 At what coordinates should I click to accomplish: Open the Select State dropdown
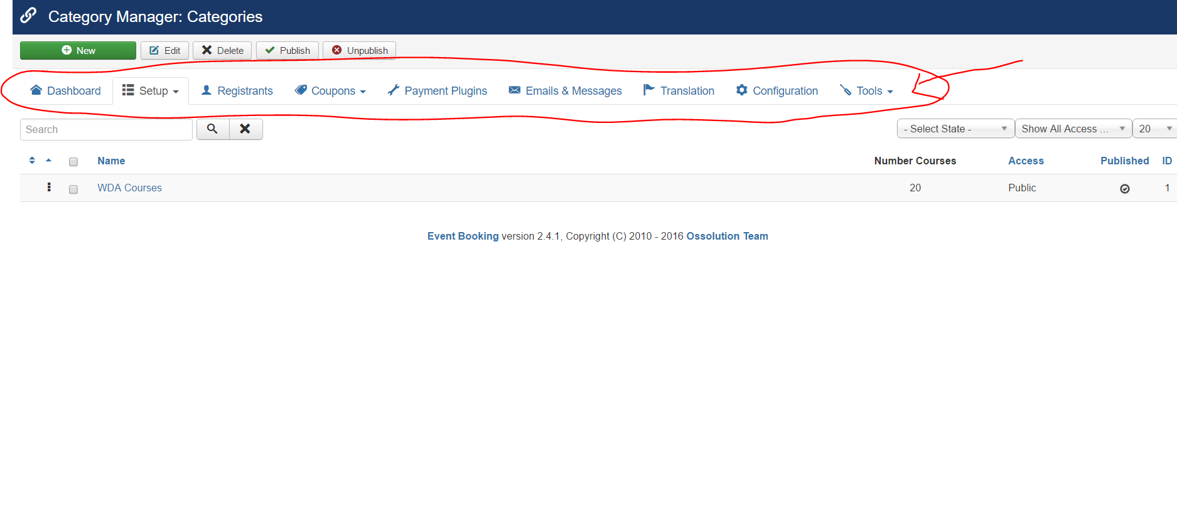point(955,129)
